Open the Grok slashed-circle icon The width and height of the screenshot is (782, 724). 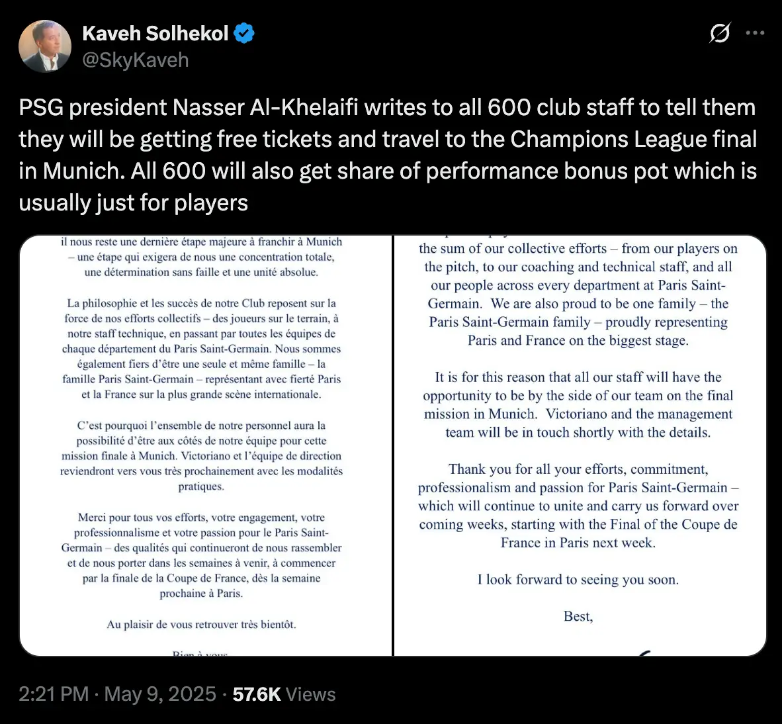click(719, 33)
